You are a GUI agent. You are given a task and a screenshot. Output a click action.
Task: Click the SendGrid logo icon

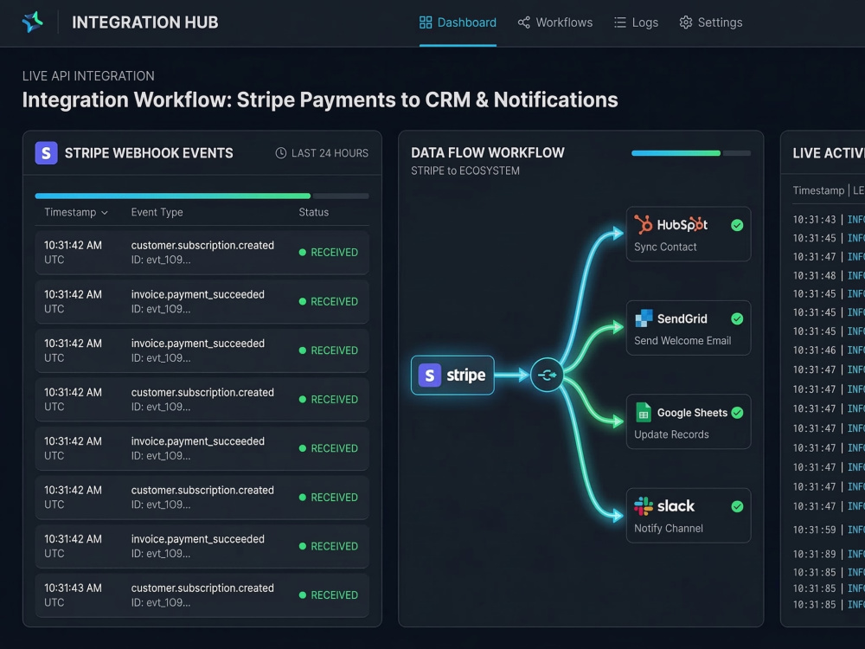(x=644, y=318)
